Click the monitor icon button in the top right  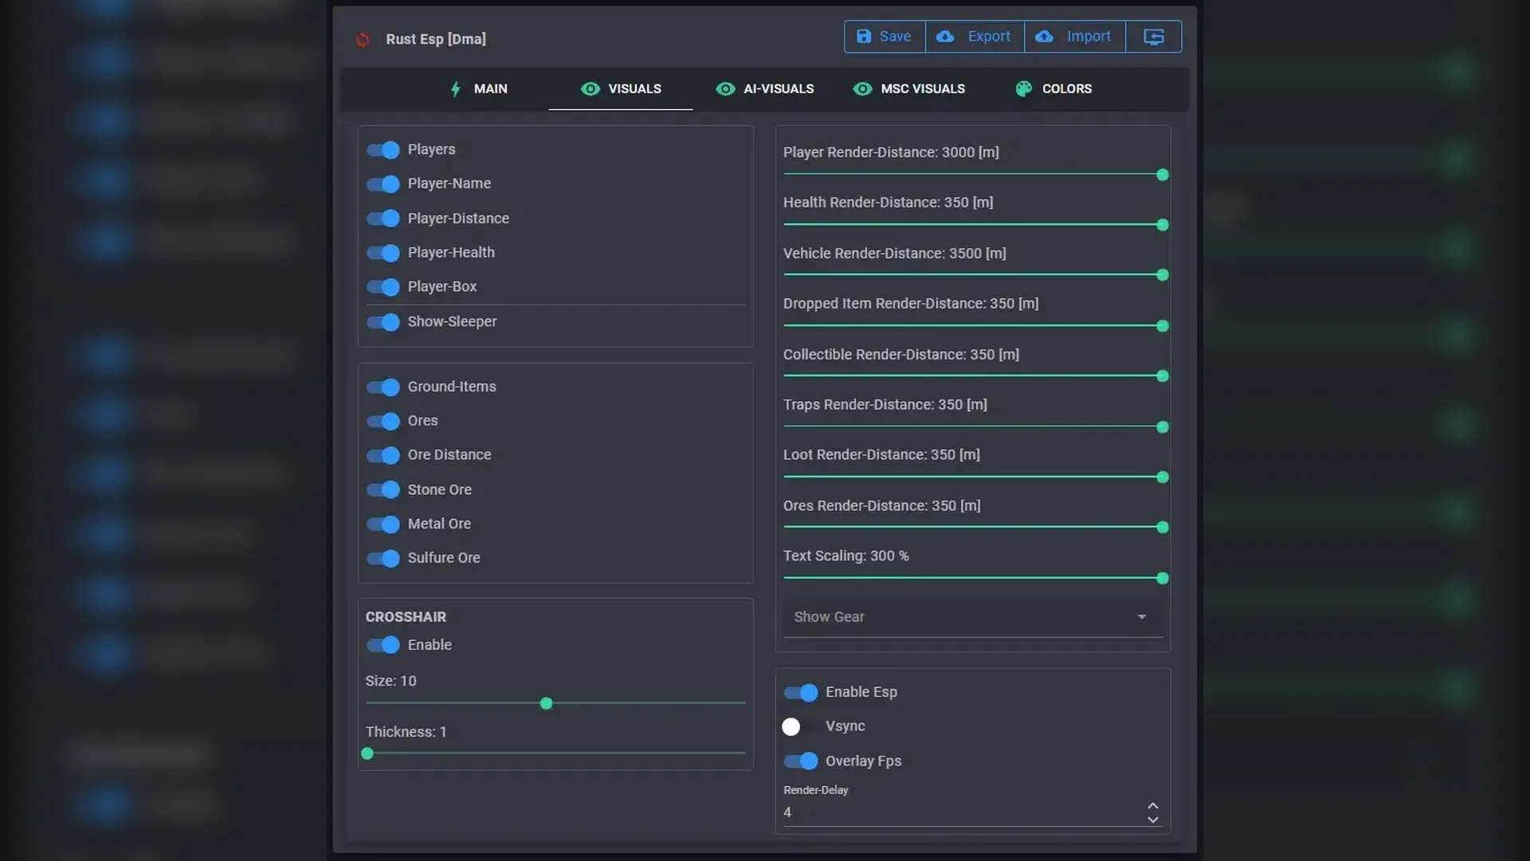click(1153, 37)
